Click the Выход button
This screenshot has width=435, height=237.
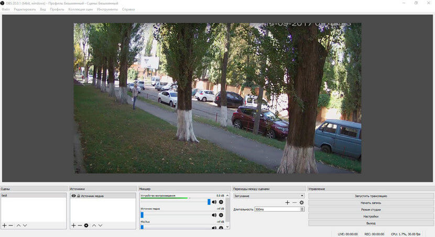point(371,223)
